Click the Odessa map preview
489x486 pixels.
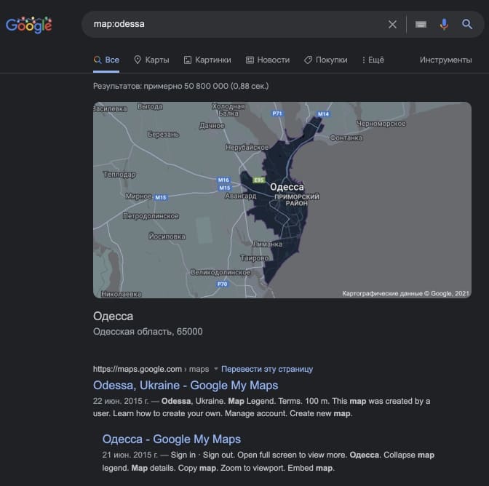click(282, 200)
